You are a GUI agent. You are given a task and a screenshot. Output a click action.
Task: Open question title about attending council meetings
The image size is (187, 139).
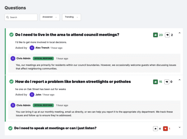click(x=67, y=35)
